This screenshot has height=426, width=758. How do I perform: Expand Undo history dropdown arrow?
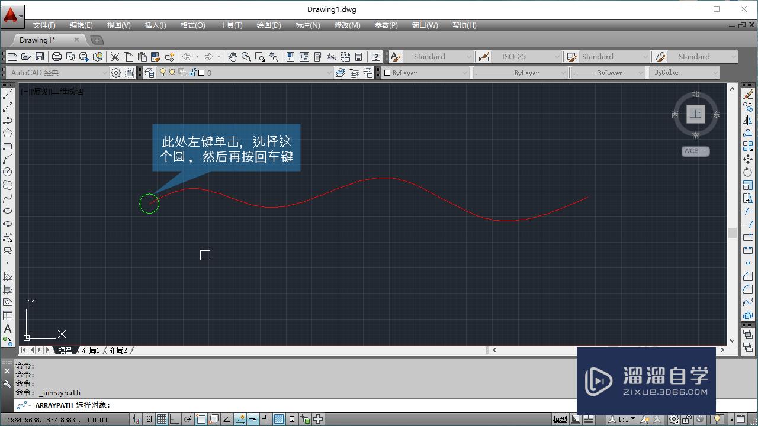pos(197,57)
